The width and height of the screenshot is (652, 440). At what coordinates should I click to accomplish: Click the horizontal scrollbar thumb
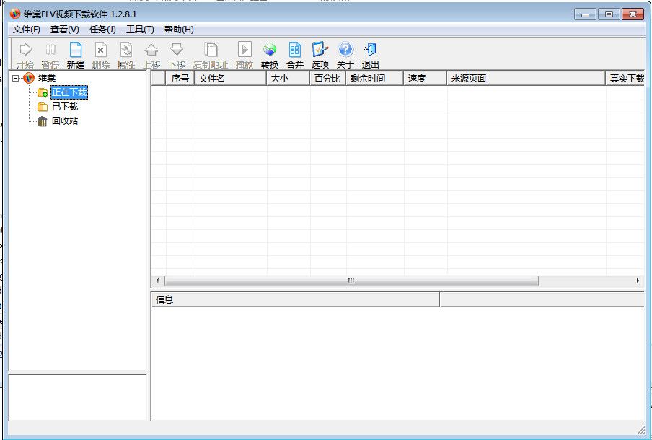(x=351, y=281)
